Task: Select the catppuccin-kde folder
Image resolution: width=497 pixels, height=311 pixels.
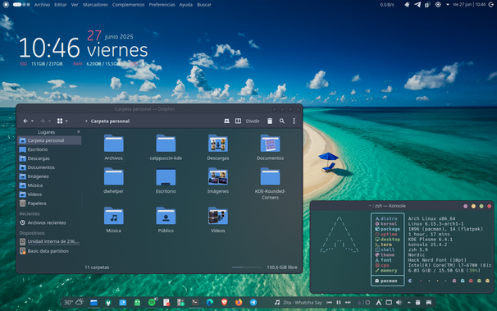Action: (166, 147)
